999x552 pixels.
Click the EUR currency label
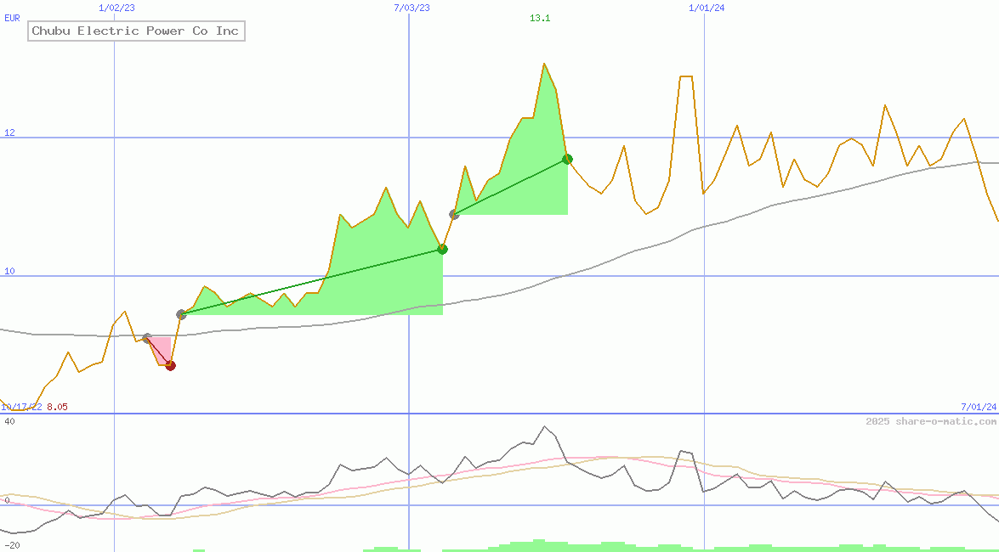pyautogui.click(x=12, y=18)
